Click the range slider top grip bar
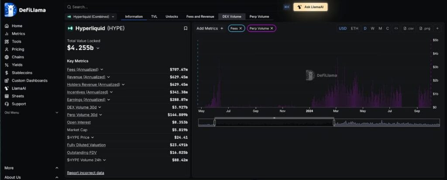This screenshot has width=447, height=180. (274, 118)
